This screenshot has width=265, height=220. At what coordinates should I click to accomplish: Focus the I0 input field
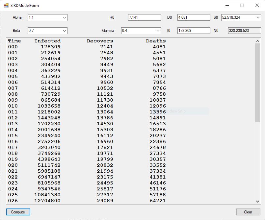click(194, 31)
